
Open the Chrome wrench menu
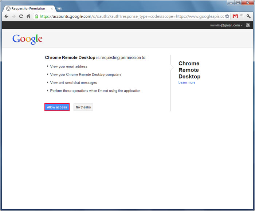248,16
